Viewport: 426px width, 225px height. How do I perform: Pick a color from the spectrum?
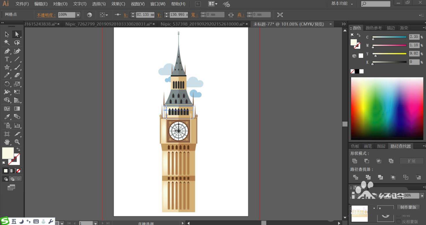(x=387, y=109)
